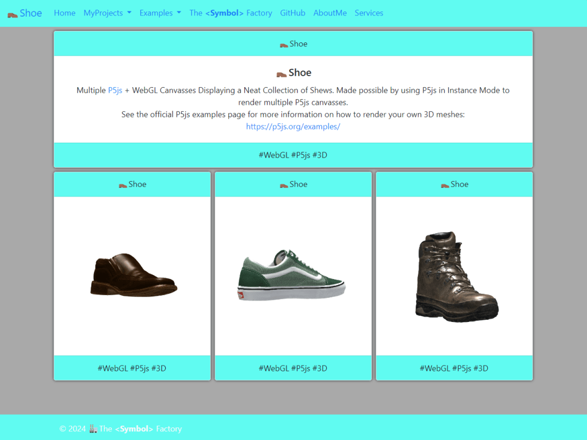Click the hiking boot 3D canvas

pos(454,276)
